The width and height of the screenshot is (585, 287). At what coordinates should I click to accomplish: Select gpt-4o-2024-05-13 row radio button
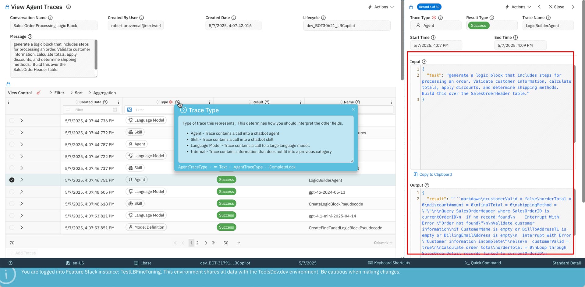(x=12, y=192)
